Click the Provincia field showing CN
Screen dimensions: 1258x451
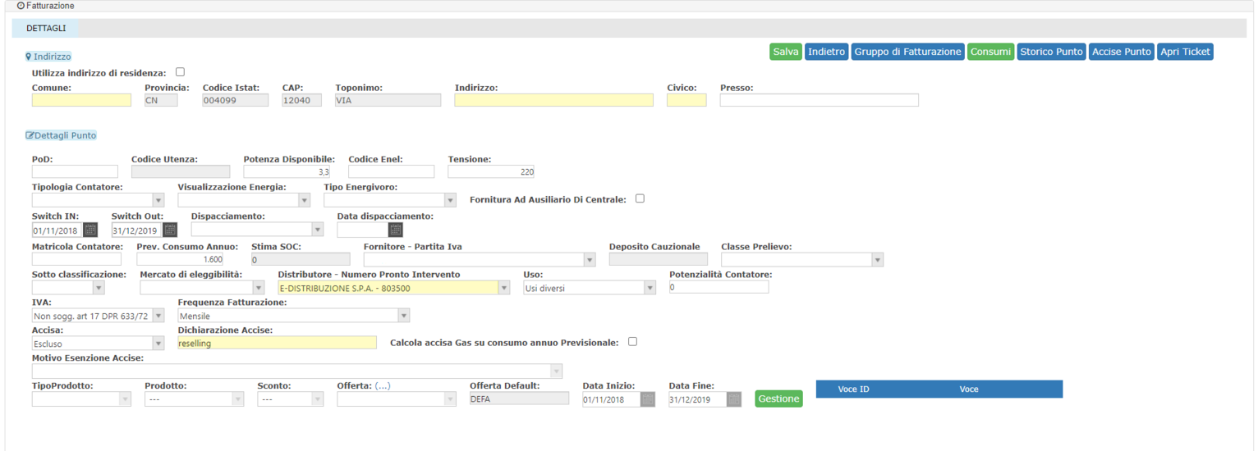tap(161, 100)
